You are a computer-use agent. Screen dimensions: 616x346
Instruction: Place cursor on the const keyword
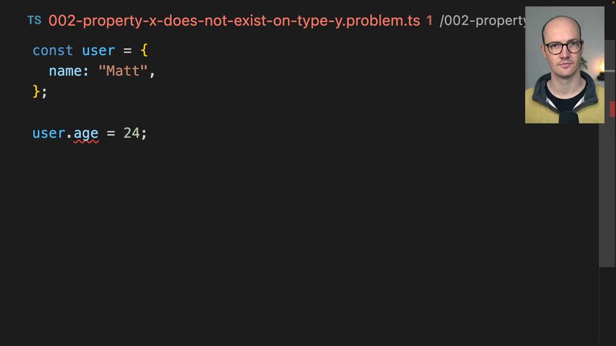(53, 50)
